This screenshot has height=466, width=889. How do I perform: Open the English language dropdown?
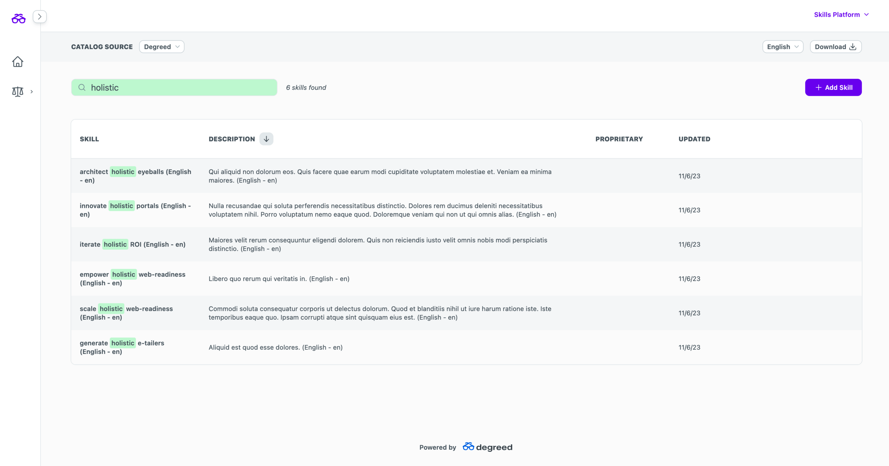point(782,47)
